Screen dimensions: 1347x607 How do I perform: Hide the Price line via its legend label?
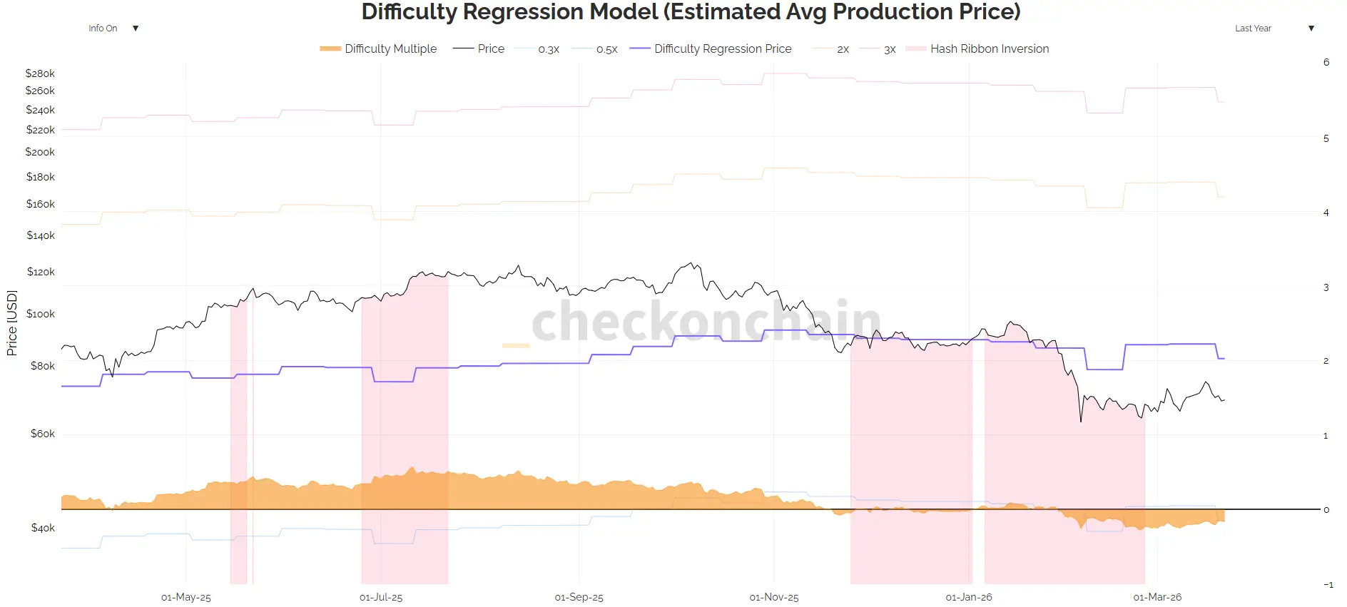(491, 49)
